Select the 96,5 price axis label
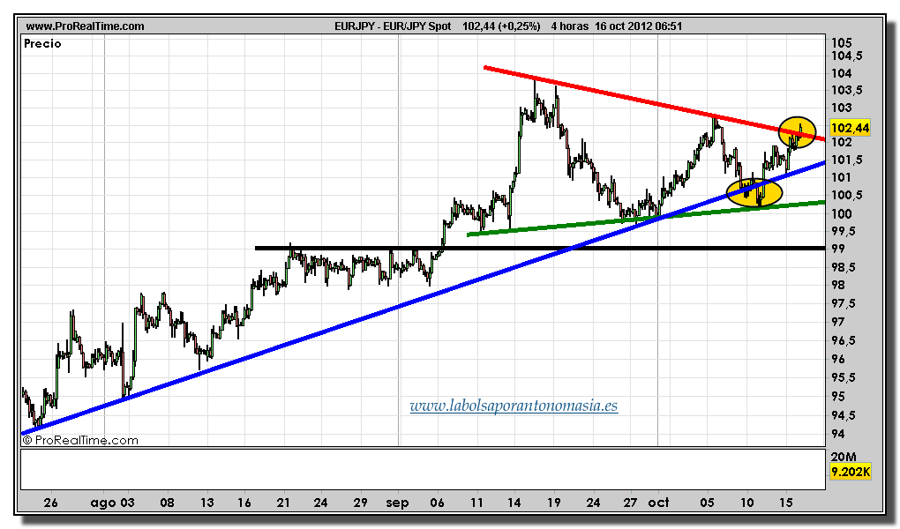This screenshot has height=529, width=900. 844,341
